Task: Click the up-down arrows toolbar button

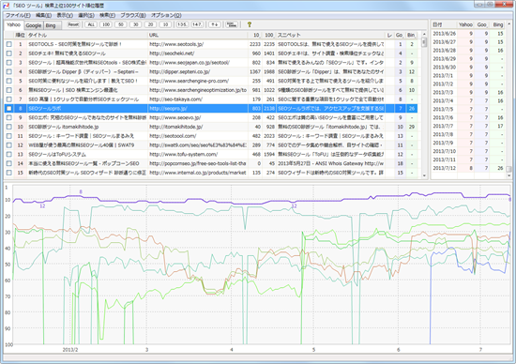Action: coord(215,24)
